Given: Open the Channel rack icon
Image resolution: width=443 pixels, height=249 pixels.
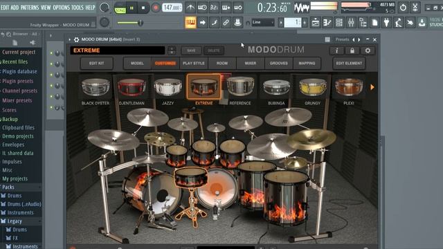Looking at the screenshot, I should pyautogui.click(x=339, y=22).
